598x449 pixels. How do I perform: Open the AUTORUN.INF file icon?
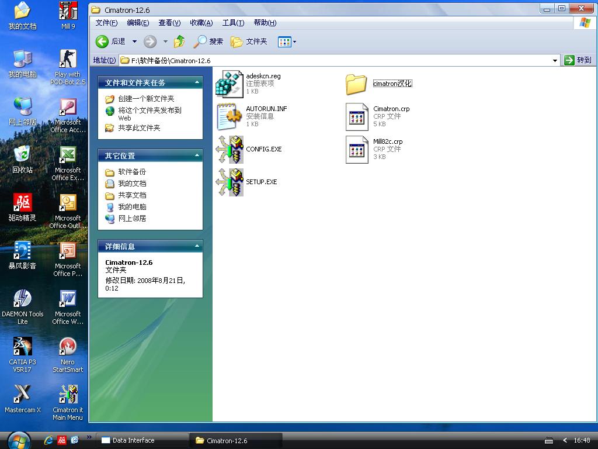pyautogui.click(x=229, y=116)
